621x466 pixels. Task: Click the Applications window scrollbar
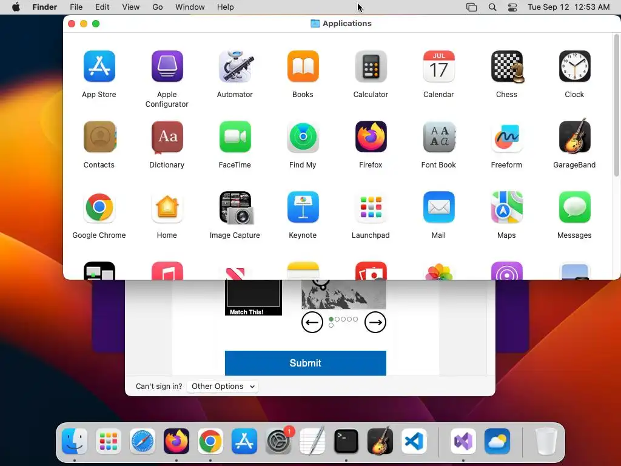coord(616,106)
